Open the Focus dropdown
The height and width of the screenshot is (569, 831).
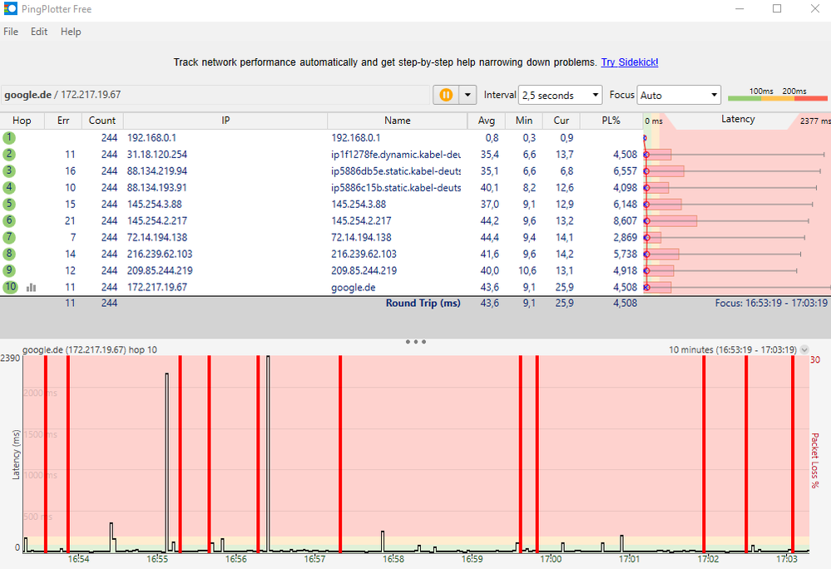(x=679, y=95)
